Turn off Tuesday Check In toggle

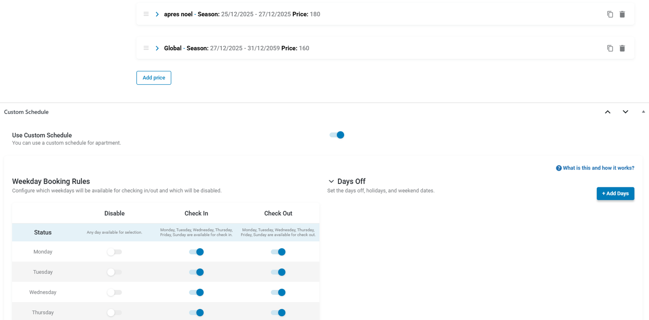click(196, 272)
